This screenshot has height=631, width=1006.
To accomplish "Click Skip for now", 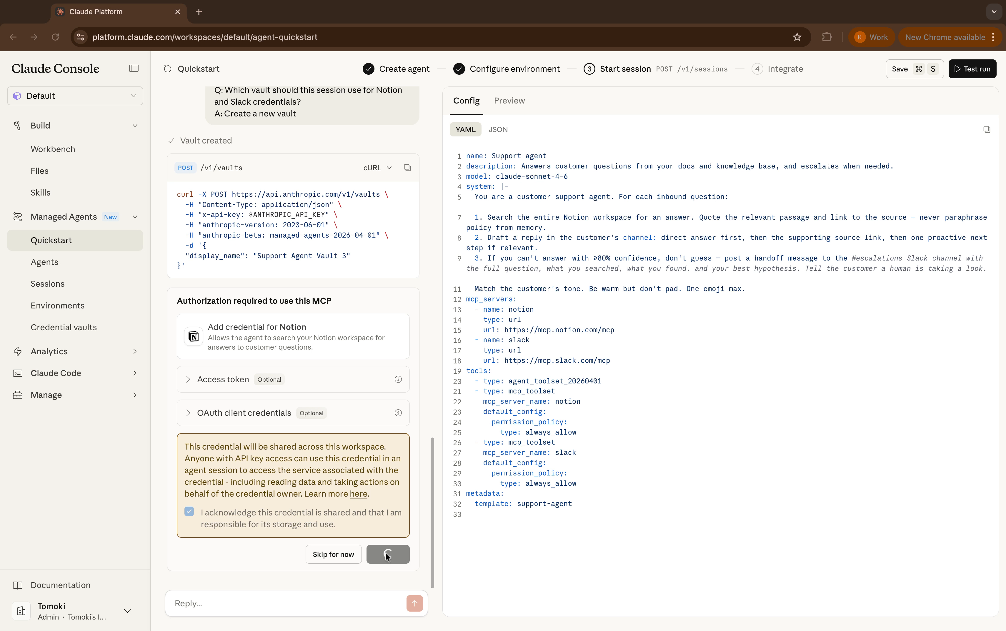I will click(333, 554).
